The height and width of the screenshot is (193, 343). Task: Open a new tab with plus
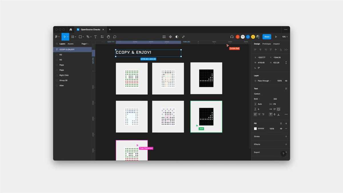pos(110,29)
